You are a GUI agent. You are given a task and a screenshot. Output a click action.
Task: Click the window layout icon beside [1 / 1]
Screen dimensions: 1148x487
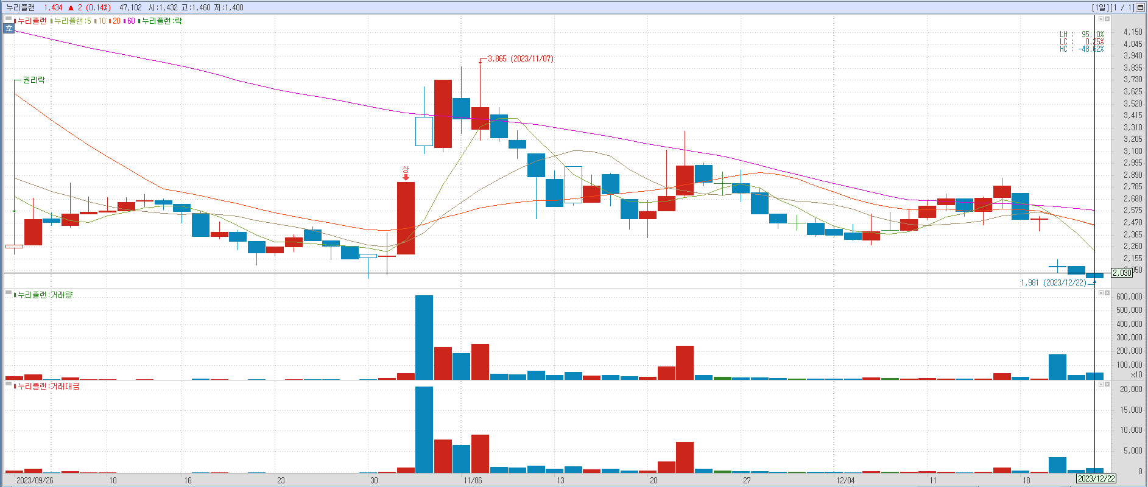click(1141, 7)
